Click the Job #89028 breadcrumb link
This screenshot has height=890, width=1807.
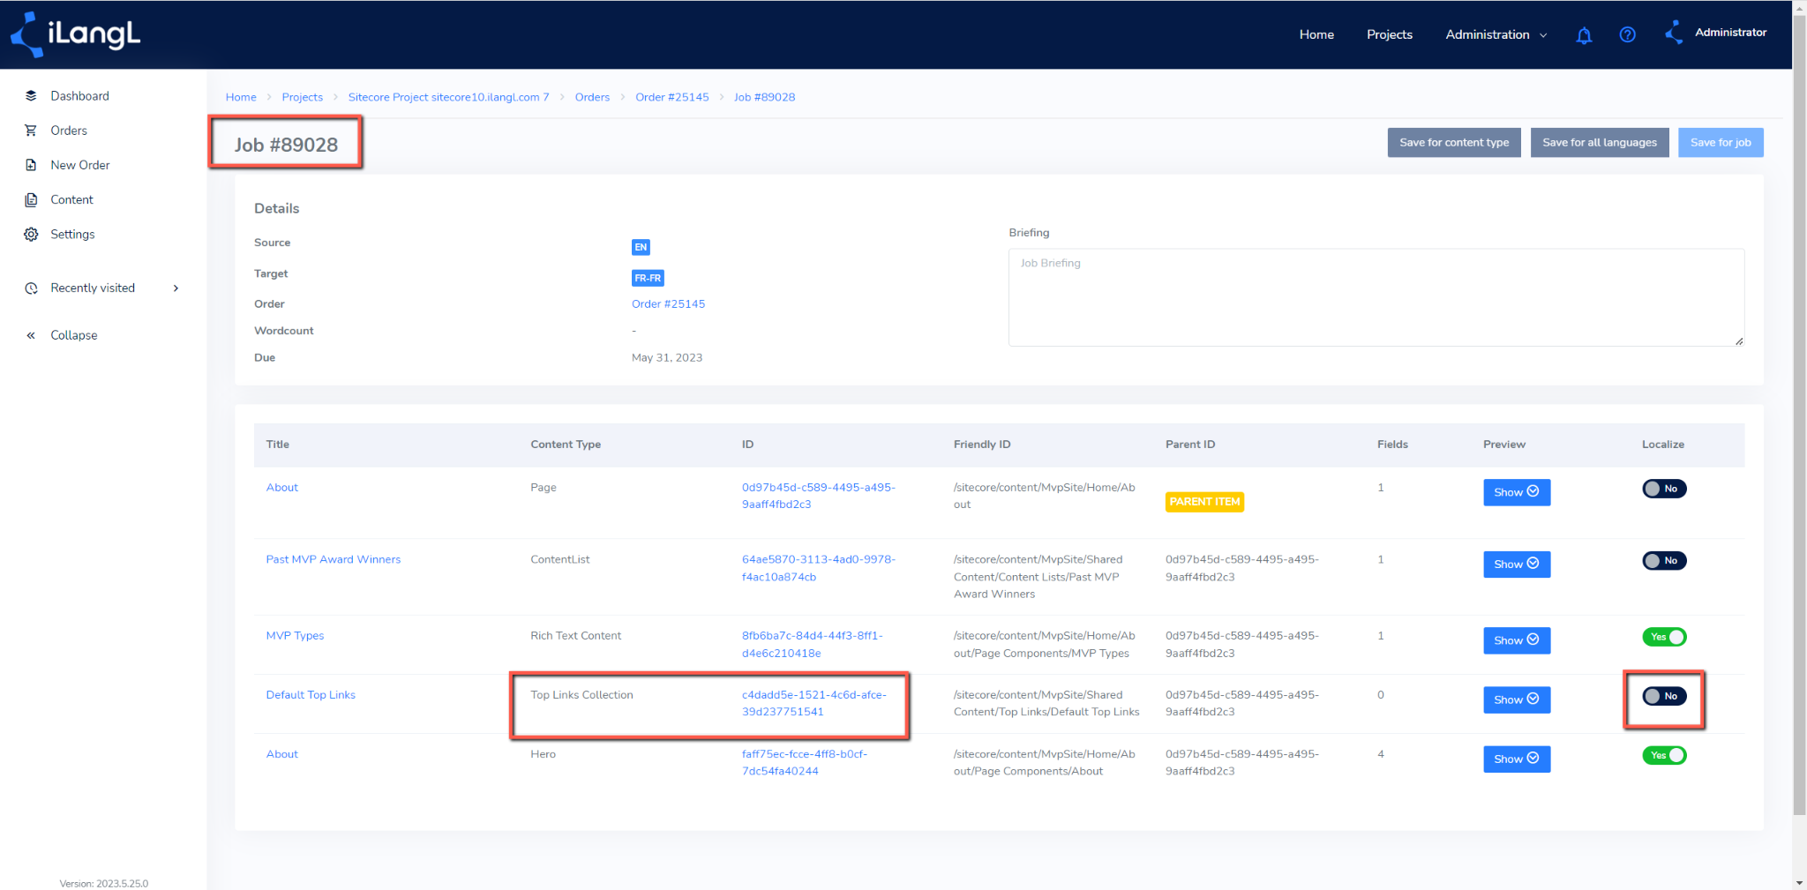tap(764, 97)
